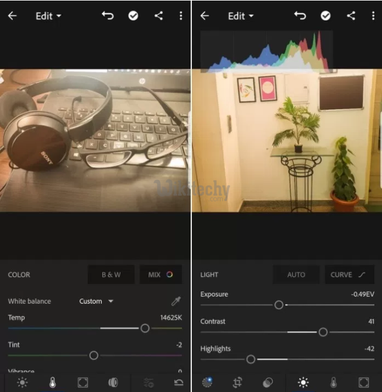382x392 pixels.
Task: Open the Edit dropdown above the plant photo
Action: tap(241, 16)
